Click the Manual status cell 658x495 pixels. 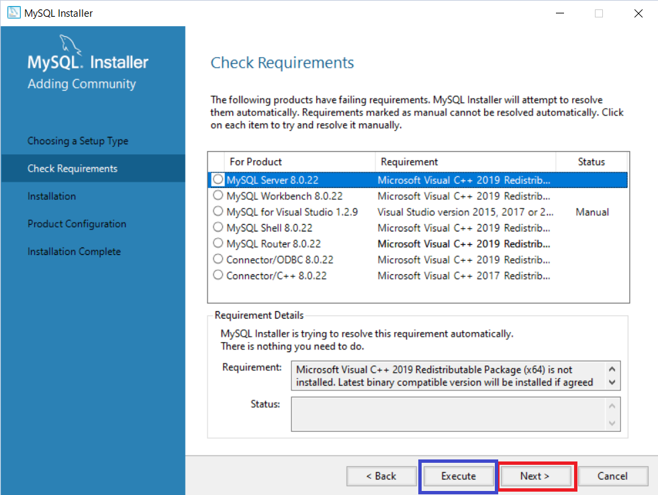click(x=592, y=212)
